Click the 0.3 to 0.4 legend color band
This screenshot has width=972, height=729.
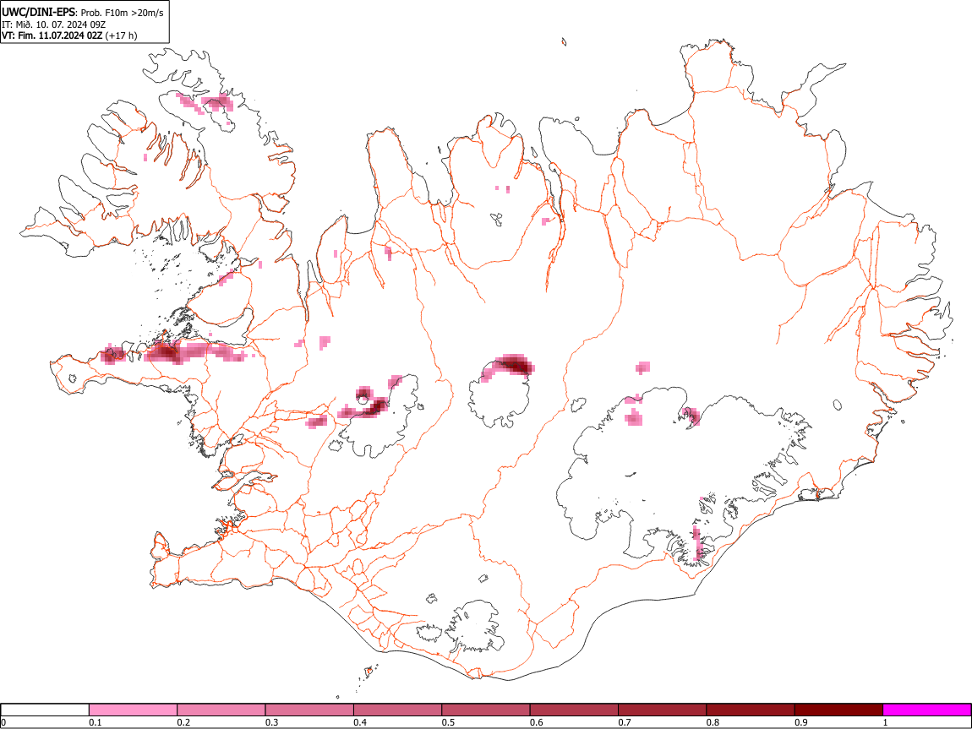pyautogui.click(x=309, y=710)
